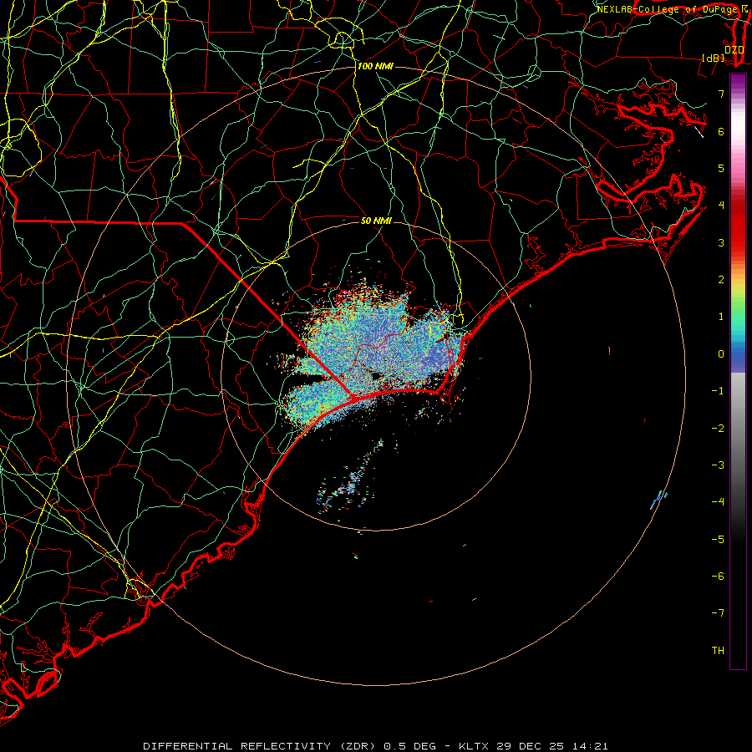Click the -7 value on the color scale
This screenshot has width=752, height=752.
coord(718,613)
